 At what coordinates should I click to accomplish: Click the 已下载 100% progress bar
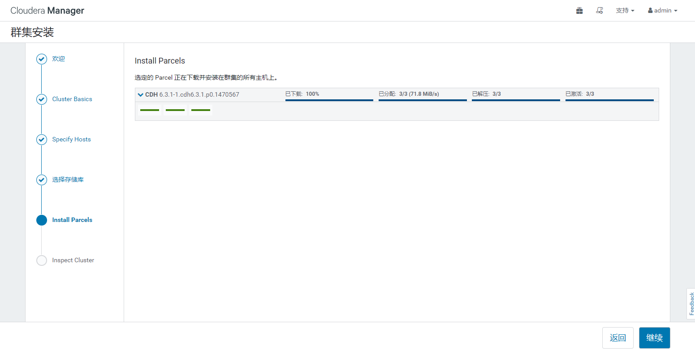tap(329, 100)
